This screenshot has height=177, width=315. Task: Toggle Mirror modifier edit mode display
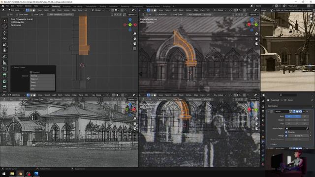[x=294, y=112]
